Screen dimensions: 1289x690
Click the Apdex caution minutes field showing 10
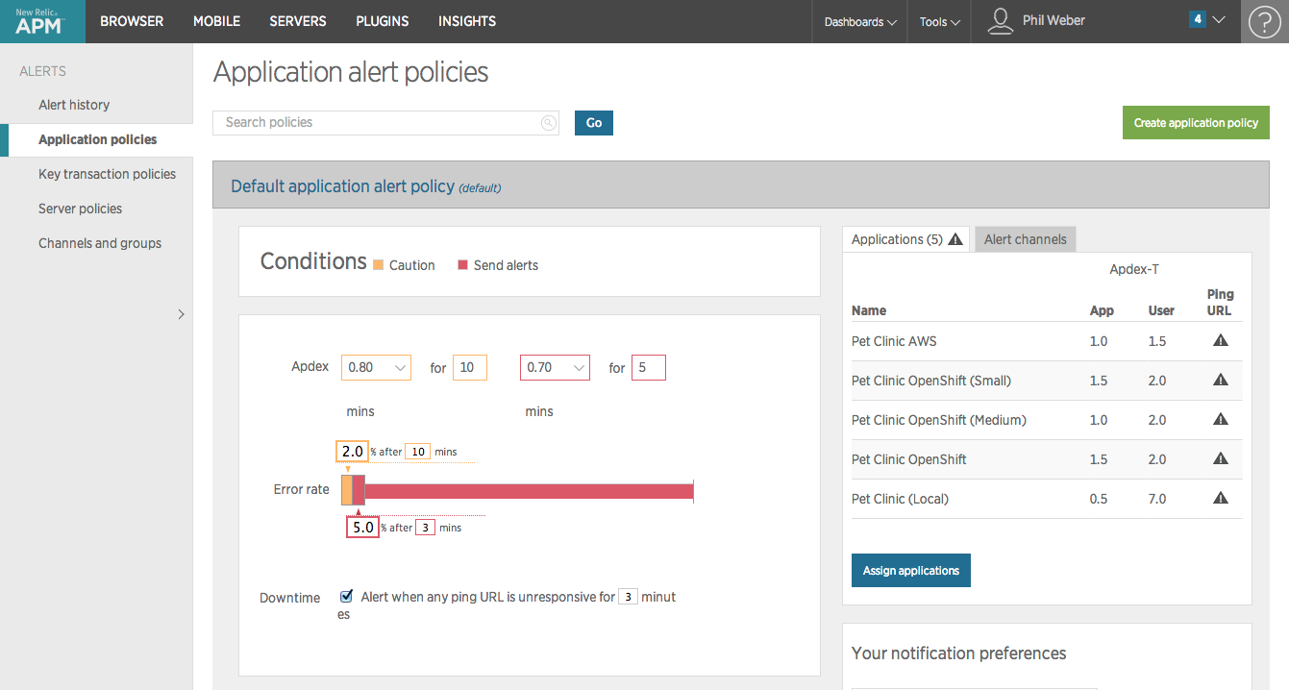click(470, 367)
